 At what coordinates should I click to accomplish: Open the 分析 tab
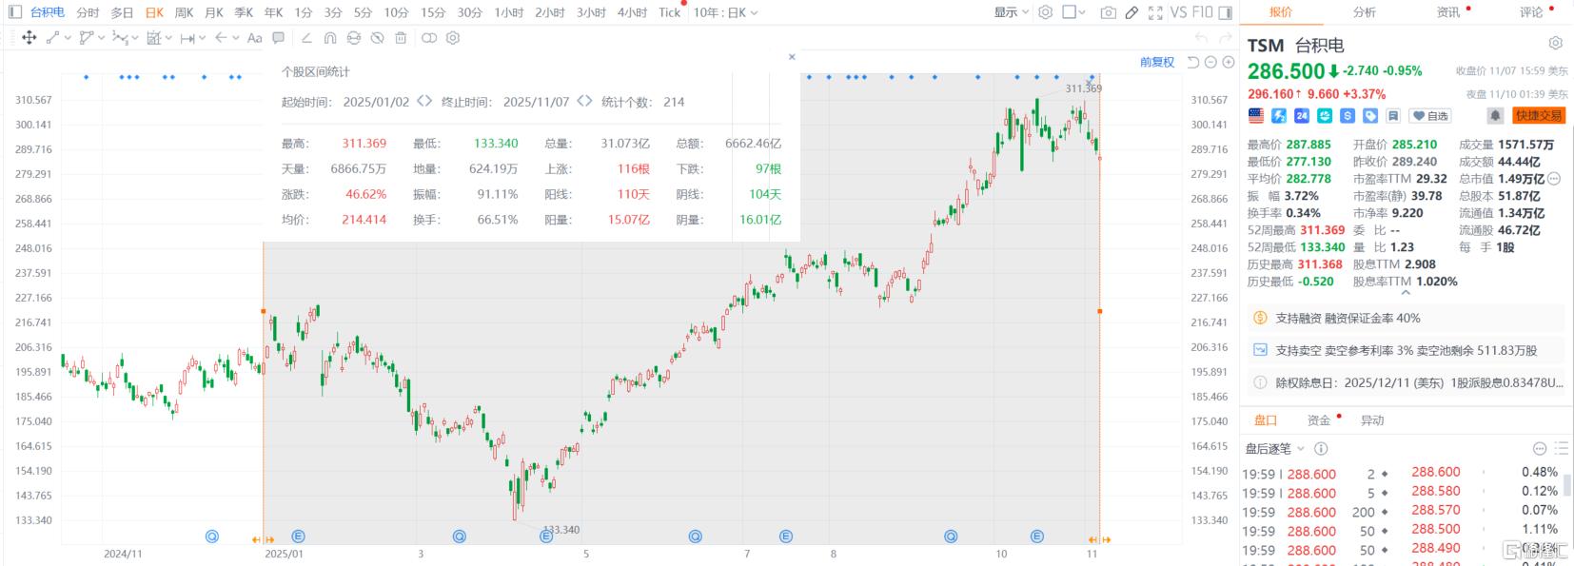(x=1364, y=12)
